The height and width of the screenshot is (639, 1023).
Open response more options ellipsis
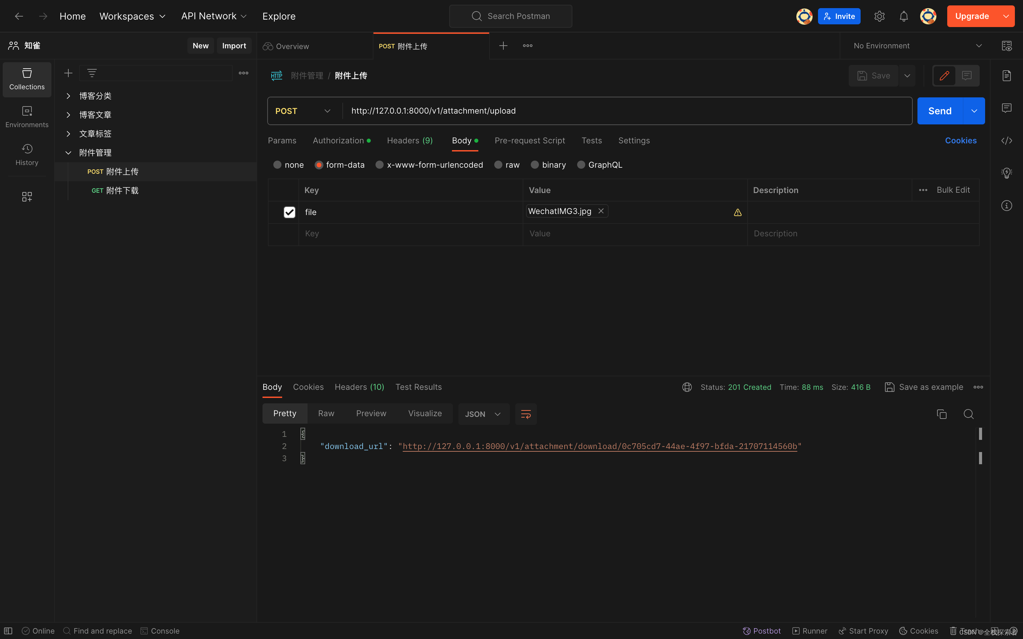[978, 387]
